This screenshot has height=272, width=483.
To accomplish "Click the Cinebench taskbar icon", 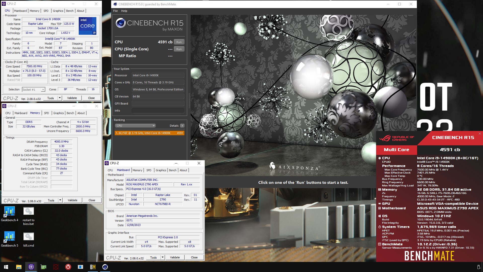I will coord(105,267).
